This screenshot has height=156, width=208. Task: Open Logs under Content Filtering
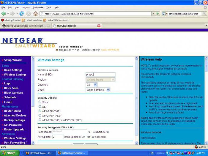[x=7, y=83]
